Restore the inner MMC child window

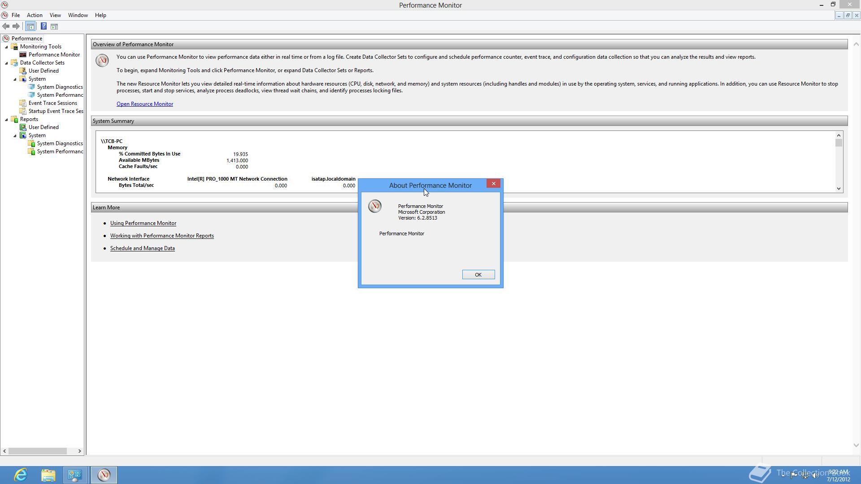point(848,15)
